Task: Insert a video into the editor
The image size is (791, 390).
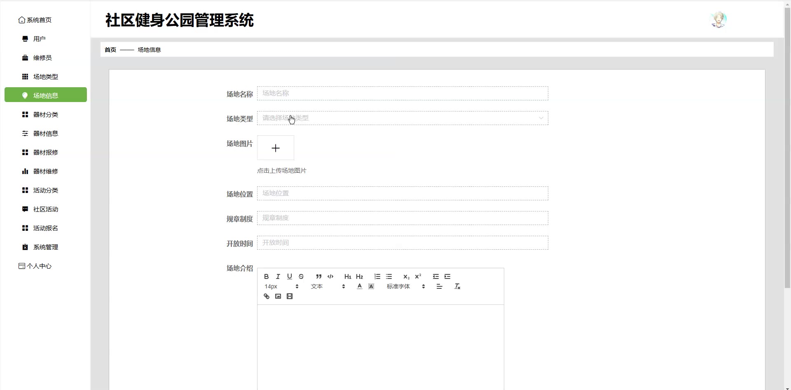Action: click(290, 296)
